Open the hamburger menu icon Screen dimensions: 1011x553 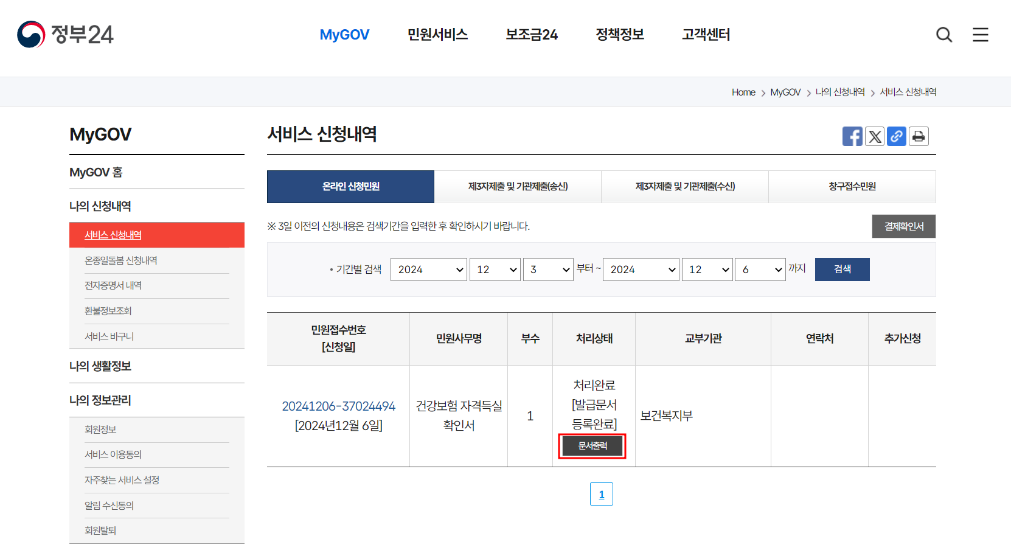point(980,35)
